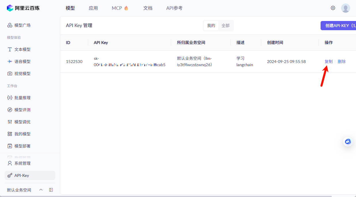The width and height of the screenshot is (356, 197).
Task: Click the 模型广场 sidebar icon
Action: pyautogui.click(x=10, y=25)
